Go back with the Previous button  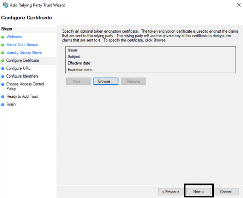click(171, 192)
